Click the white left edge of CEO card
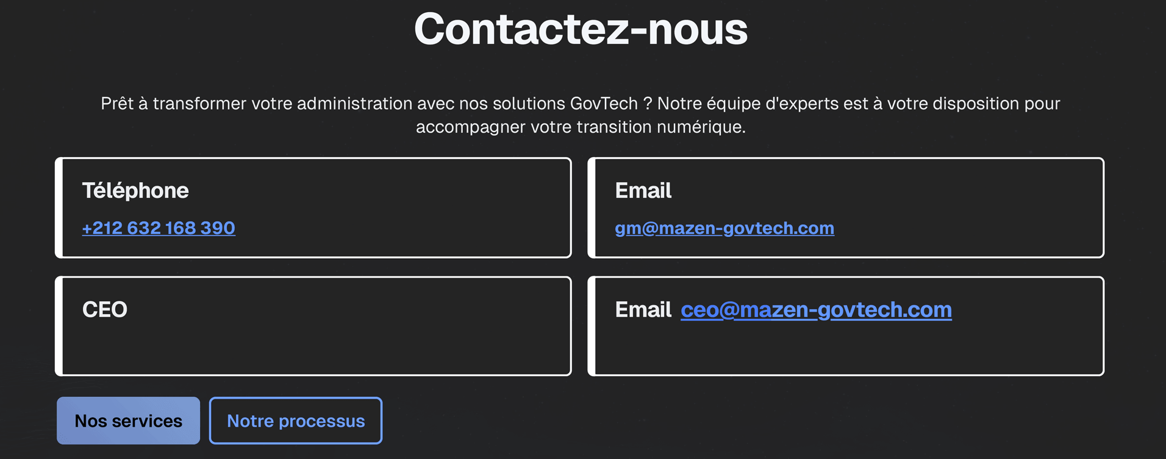Viewport: 1166px width, 459px height. 59,326
